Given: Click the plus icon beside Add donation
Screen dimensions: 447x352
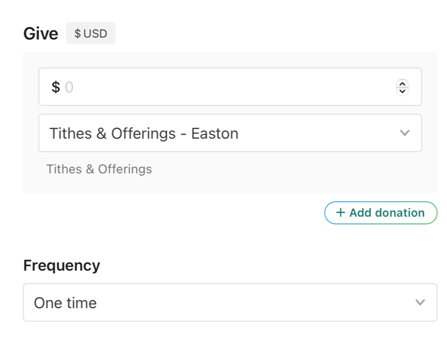Looking at the screenshot, I should pyautogui.click(x=340, y=213).
